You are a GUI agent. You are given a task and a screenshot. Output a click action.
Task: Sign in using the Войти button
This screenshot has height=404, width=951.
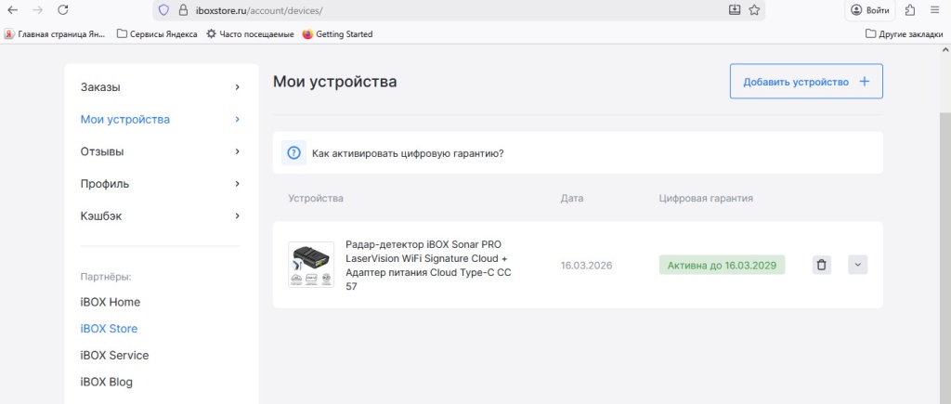click(869, 10)
